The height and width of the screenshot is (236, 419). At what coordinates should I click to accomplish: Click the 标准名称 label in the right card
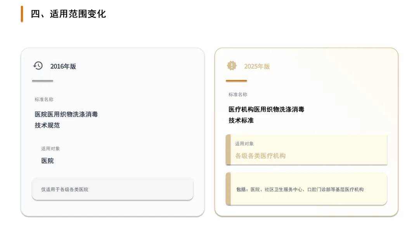tap(238, 94)
